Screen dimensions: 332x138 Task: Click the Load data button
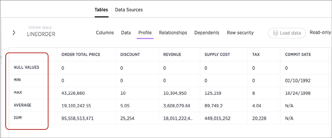tap(287, 33)
